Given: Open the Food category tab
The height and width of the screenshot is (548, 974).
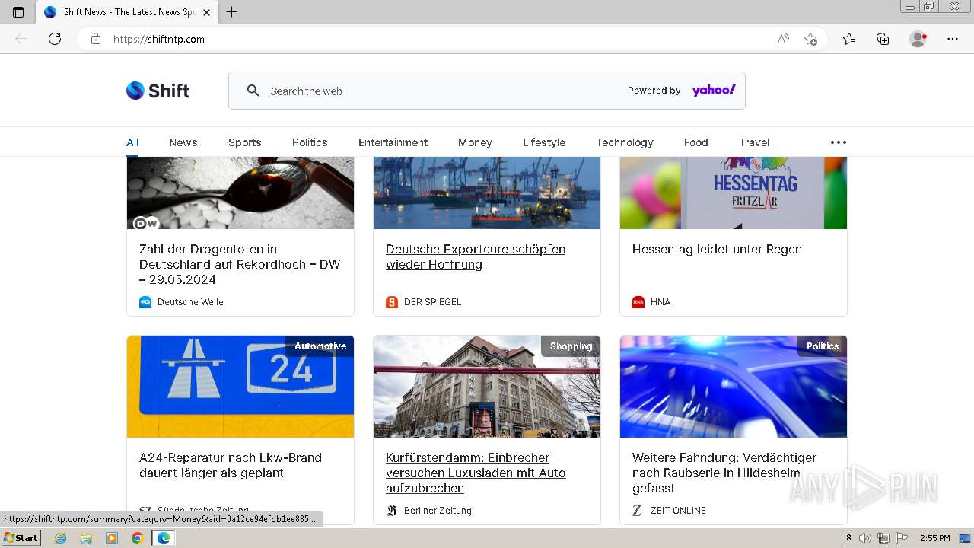Looking at the screenshot, I should pyautogui.click(x=695, y=142).
